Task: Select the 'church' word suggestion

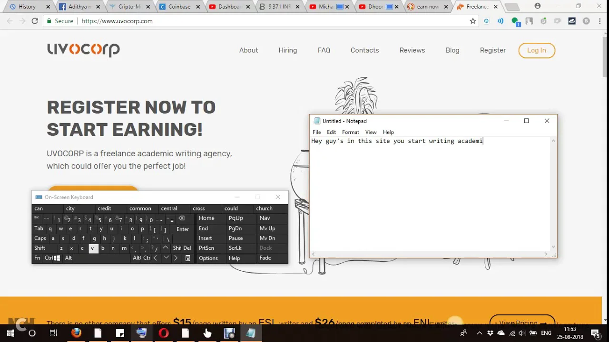Action: pyautogui.click(x=265, y=209)
